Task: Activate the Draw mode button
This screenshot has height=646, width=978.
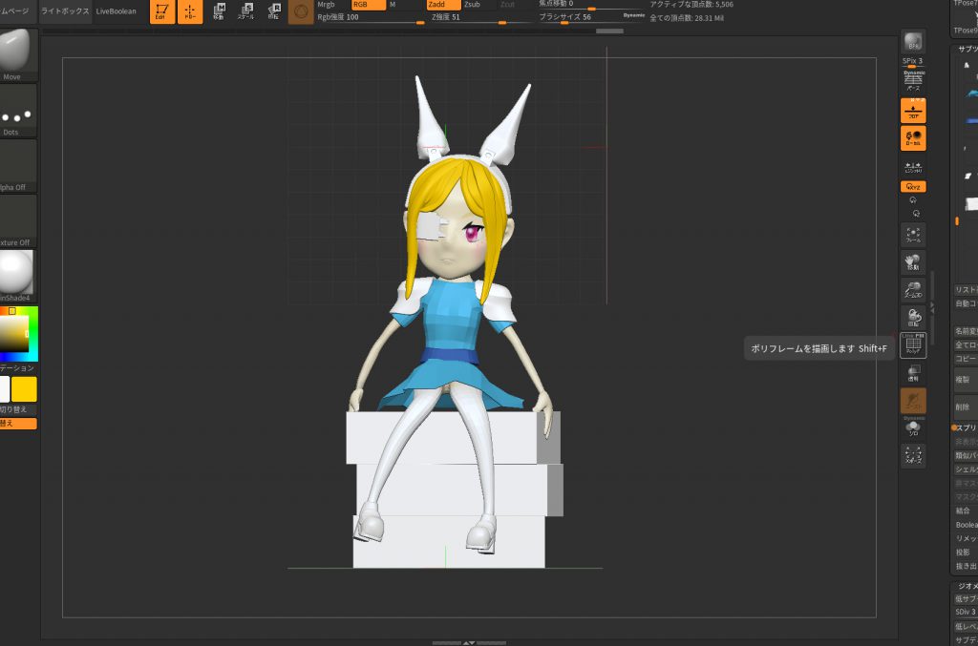Action: click(x=190, y=11)
